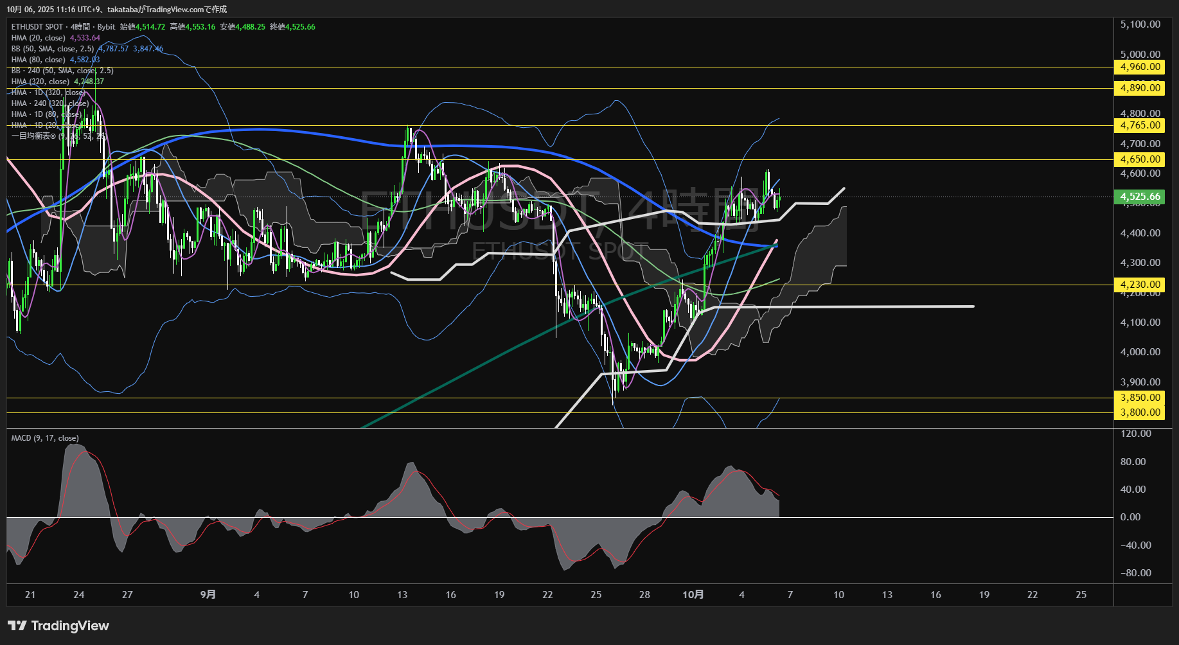Select the HMA (20, close) indicator legend
1179x645 pixels.
39,38
